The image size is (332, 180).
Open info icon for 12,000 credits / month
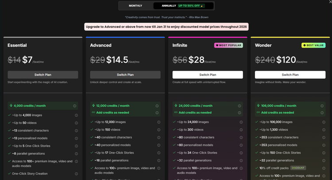pyautogui.click(x=157, y=106)
